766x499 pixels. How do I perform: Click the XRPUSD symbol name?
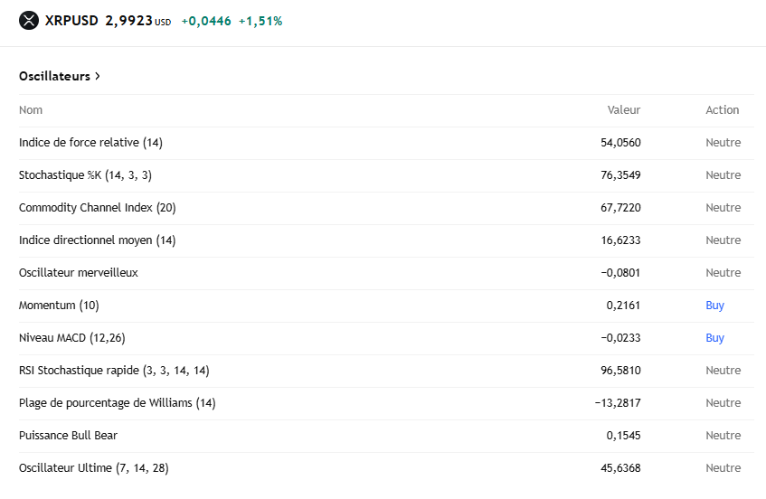pyautogui.click(x=71, y=20)
